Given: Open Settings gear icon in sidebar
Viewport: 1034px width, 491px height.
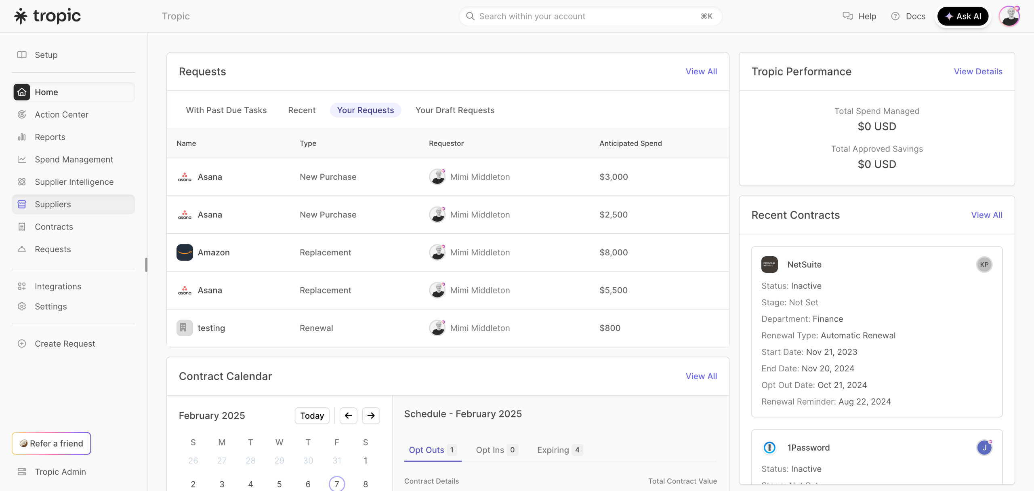Looking at the screenshot, I should pos(22,306).
